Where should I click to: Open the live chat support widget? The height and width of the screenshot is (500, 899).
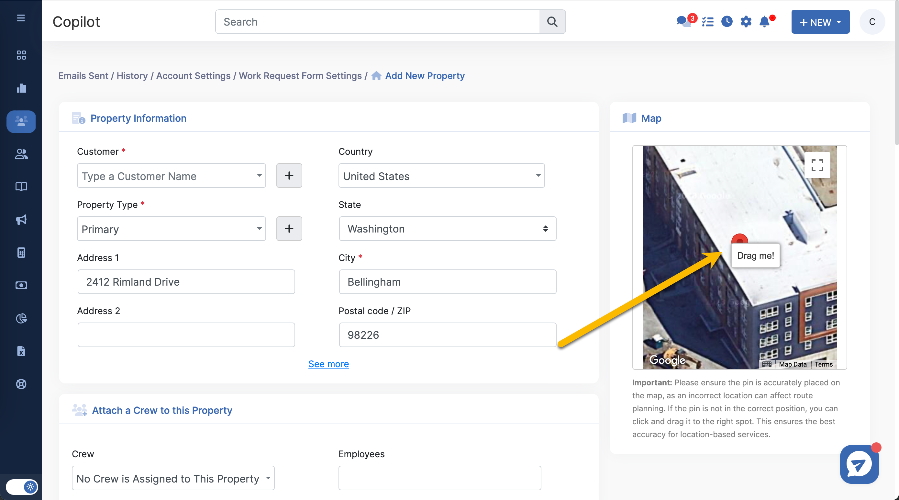(859, 464)
